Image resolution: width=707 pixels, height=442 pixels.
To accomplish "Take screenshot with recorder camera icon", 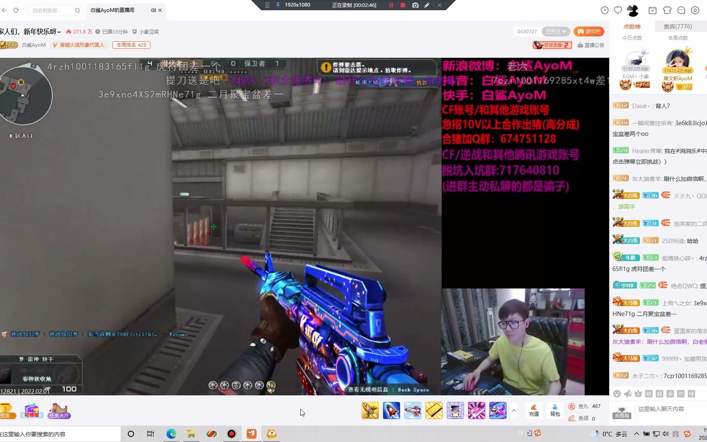I will click(x=415, y=5).
